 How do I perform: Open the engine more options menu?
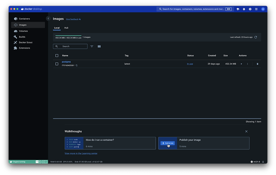pos(46,162)
